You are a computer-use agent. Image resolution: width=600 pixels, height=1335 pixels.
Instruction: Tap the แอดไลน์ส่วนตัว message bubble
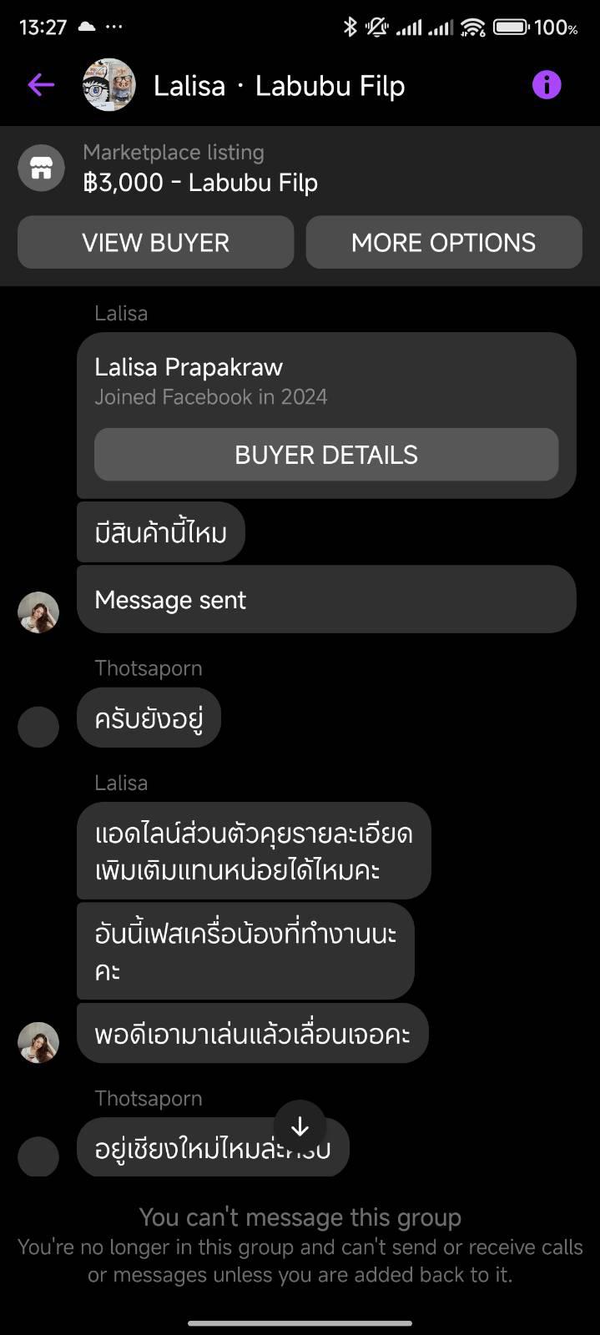tap(254, 850)
